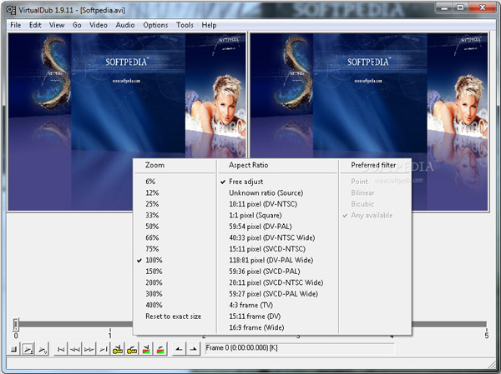This screenshot has width=501, height=374.
Task: Seek to the previous scene change
Action: point(146,350)
